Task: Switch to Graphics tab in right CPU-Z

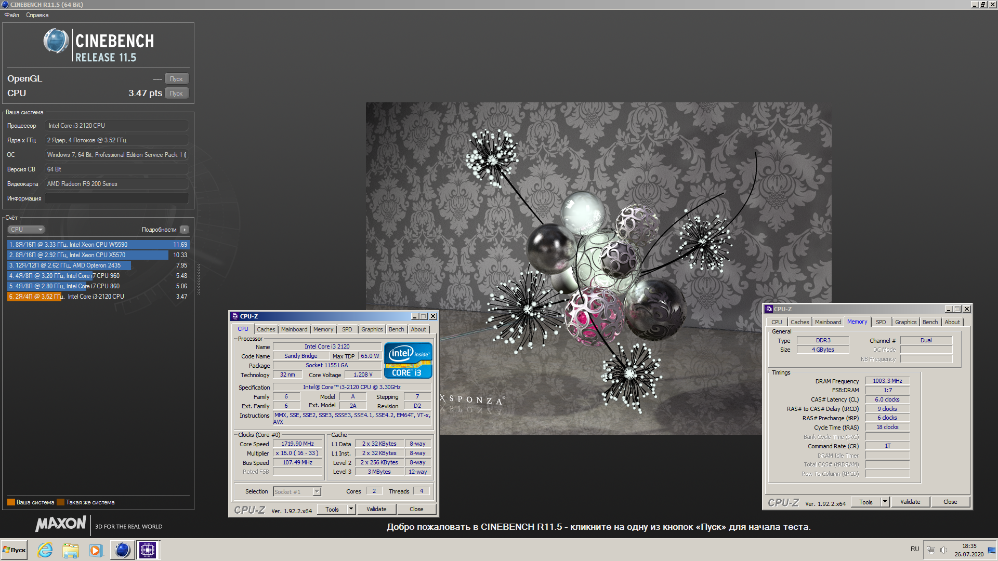Action: click(906, 322)
